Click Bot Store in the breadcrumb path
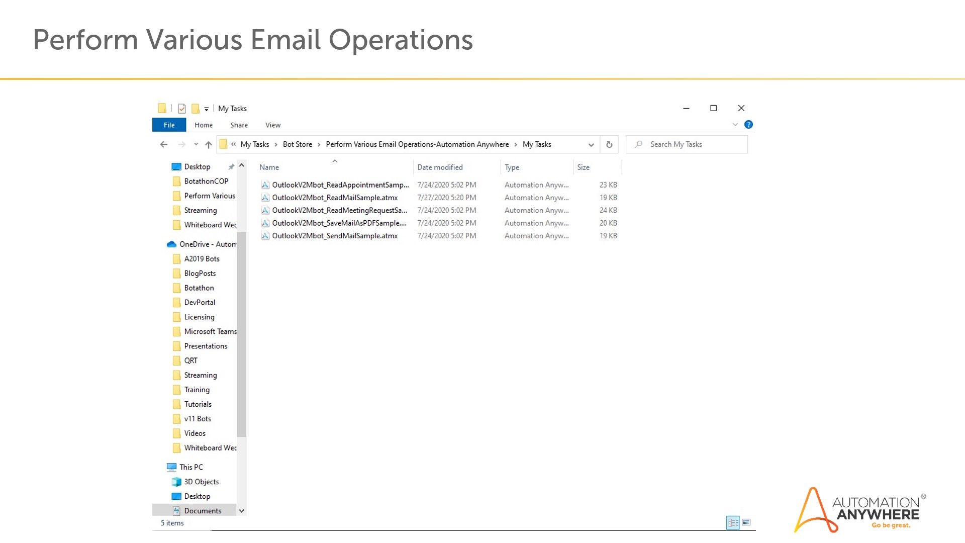This screenshot has width=965, height=543. tap(297, 144)
